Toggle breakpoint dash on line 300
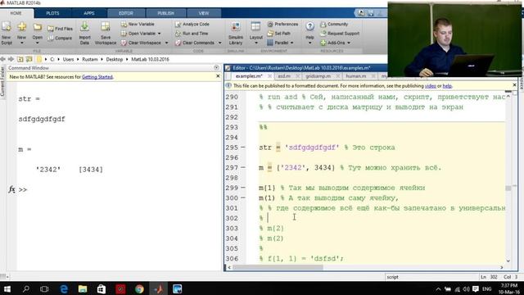 point(243,198)
